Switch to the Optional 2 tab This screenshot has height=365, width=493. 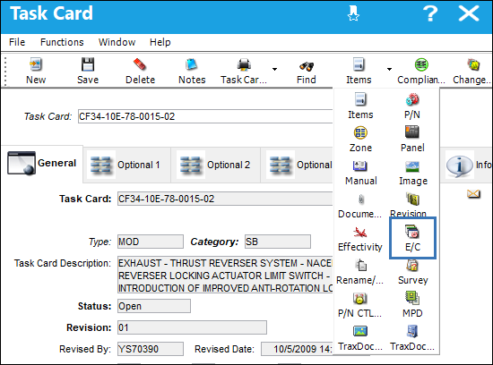(216, 165)
